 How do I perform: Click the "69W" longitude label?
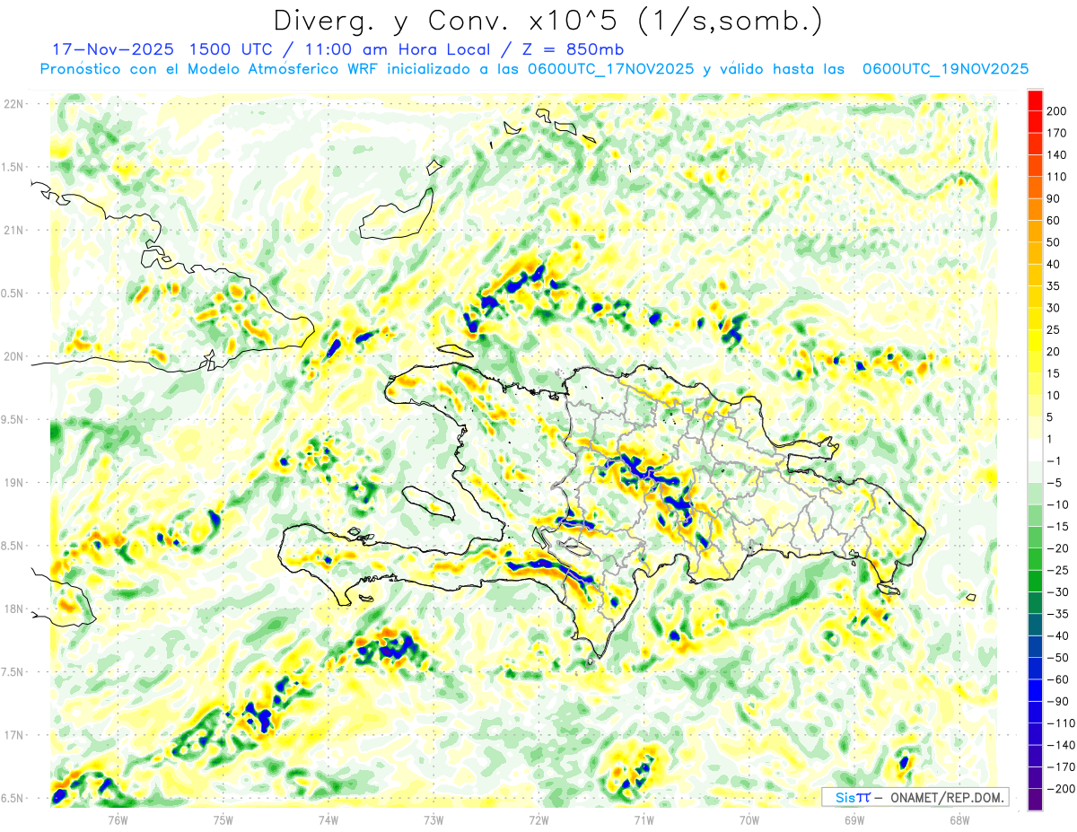[854, 819]
